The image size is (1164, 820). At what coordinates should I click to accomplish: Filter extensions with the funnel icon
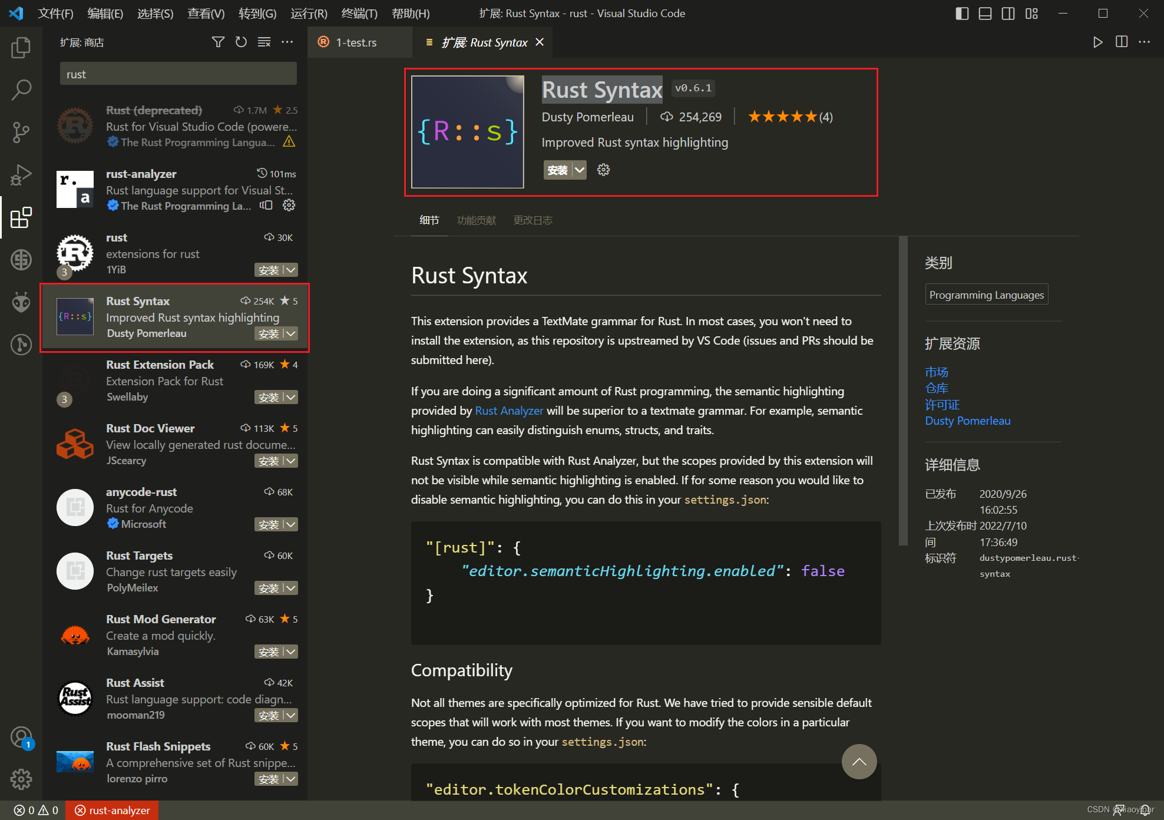coord(218,42)
